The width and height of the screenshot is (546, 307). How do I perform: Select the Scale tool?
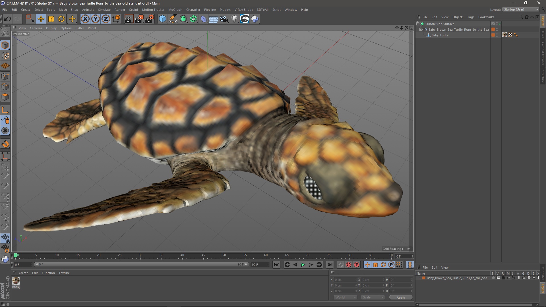[51, 19]
